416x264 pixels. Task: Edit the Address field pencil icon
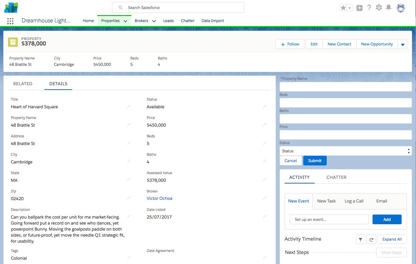129,143
